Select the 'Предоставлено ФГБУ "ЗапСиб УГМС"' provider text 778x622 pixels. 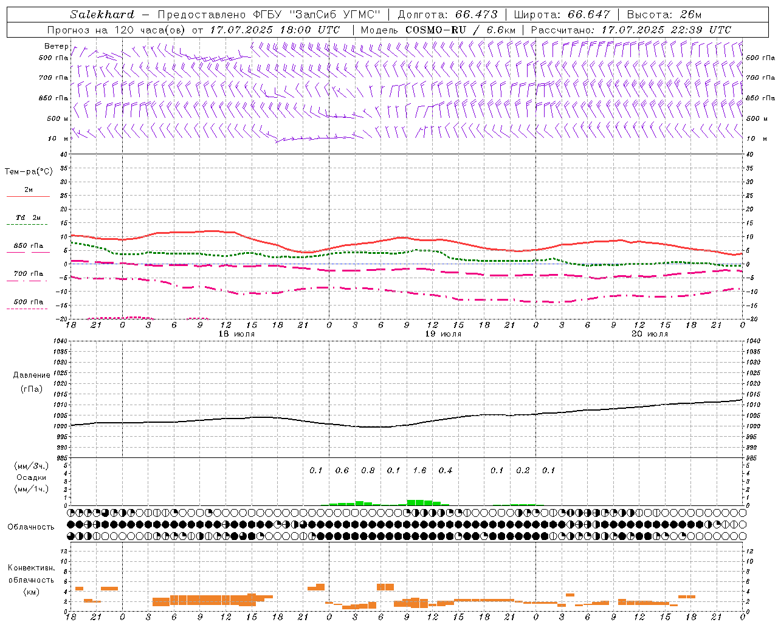[x=269, y=15]
